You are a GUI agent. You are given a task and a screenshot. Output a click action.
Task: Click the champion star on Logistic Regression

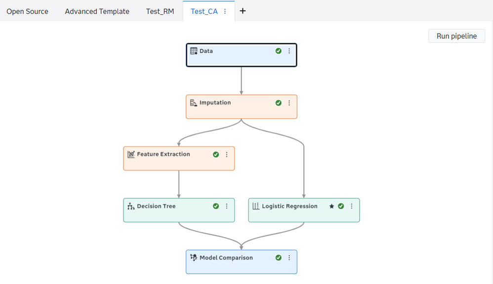(x=331, y=206)
